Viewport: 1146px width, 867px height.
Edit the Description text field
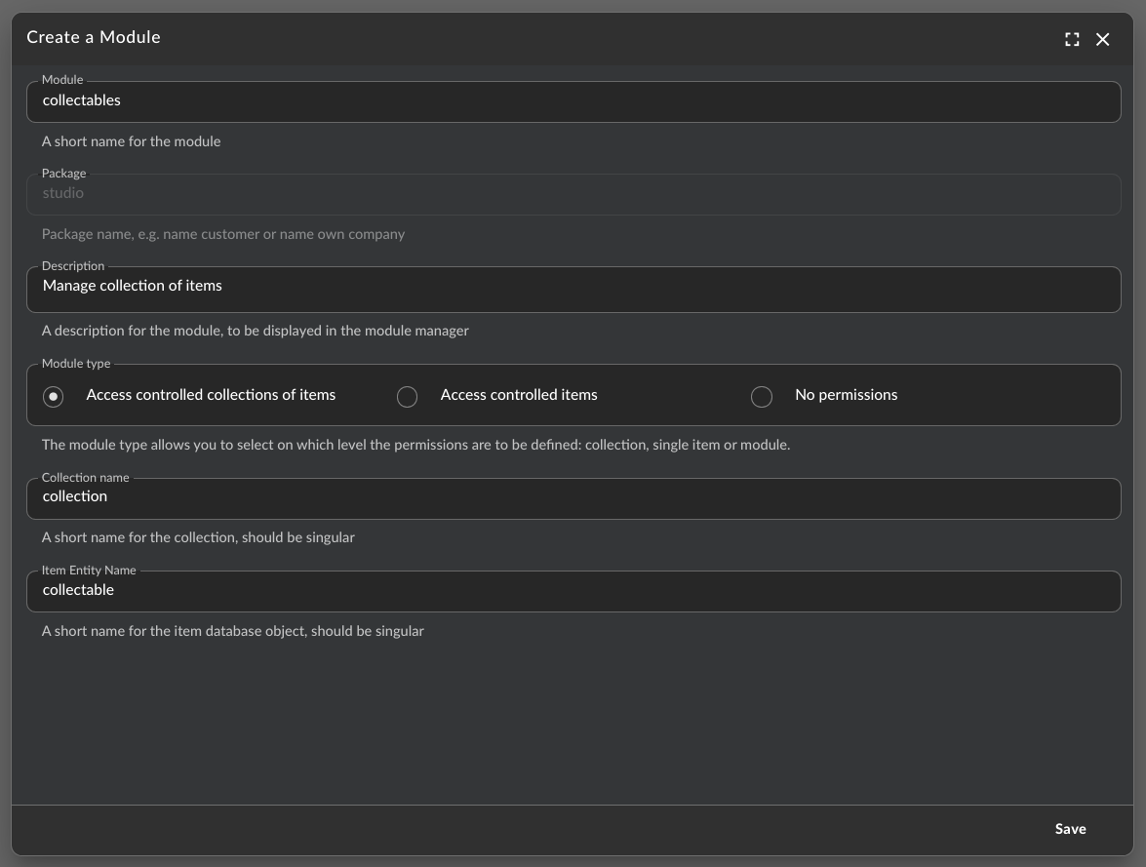pyautogui.click(x=573, y=288)
